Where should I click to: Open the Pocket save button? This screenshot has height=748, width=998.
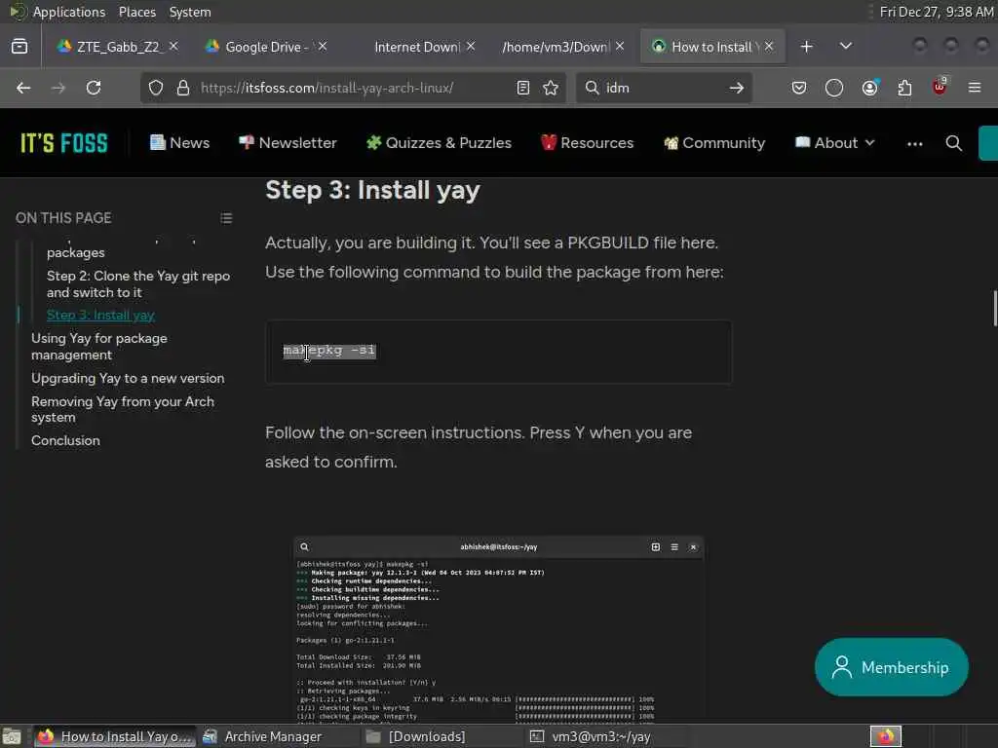[x=799, y=88]
